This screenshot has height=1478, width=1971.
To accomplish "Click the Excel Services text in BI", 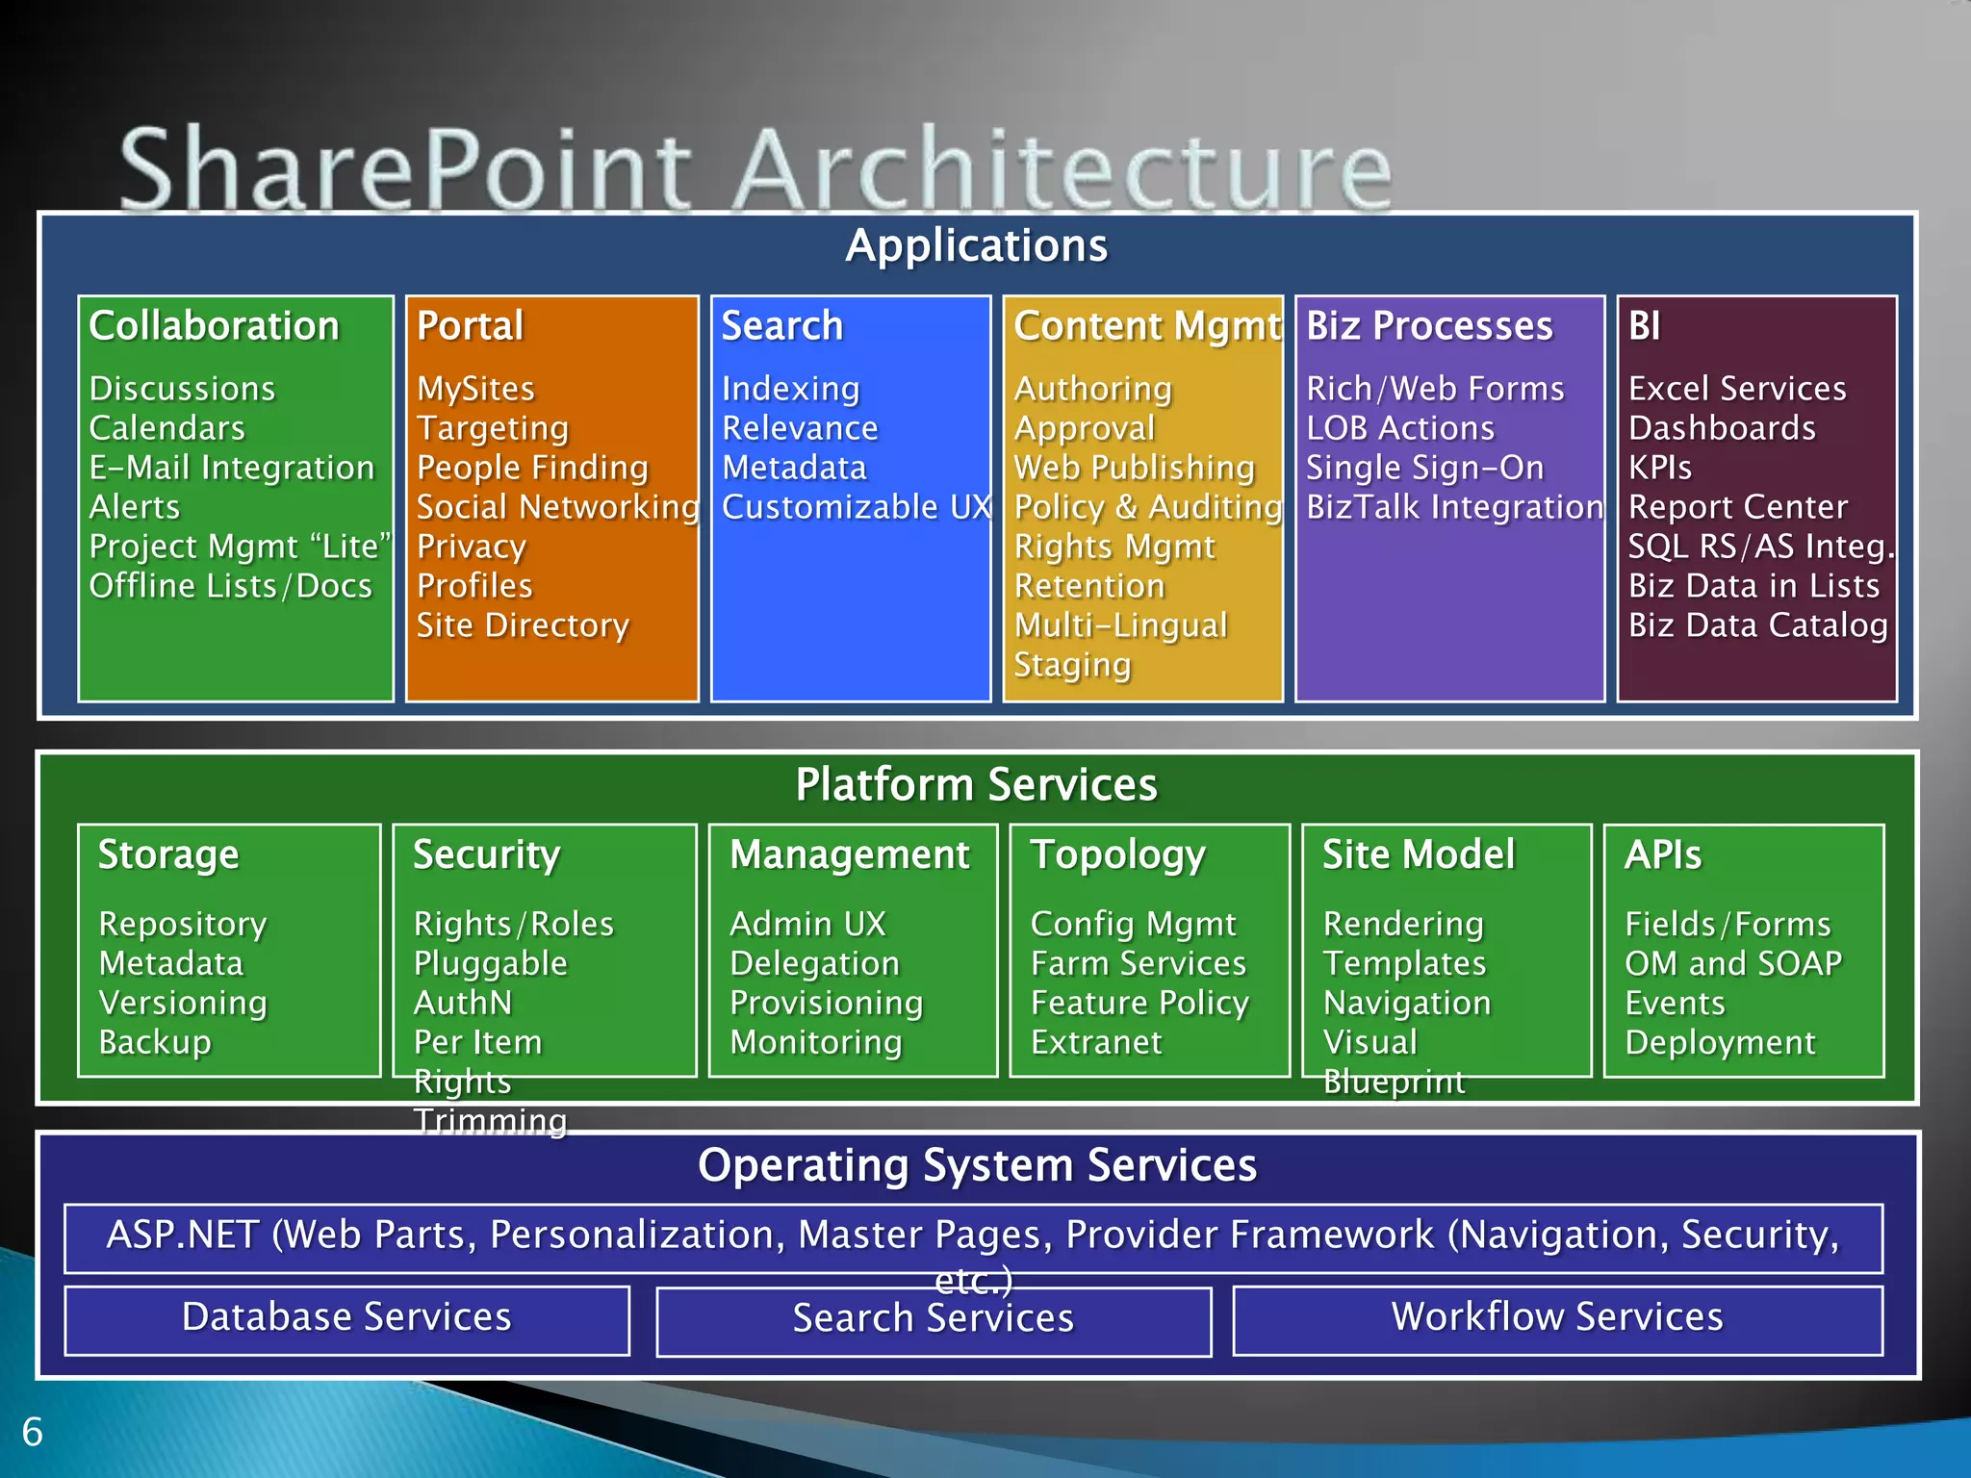I will (x=1737, y=389).
